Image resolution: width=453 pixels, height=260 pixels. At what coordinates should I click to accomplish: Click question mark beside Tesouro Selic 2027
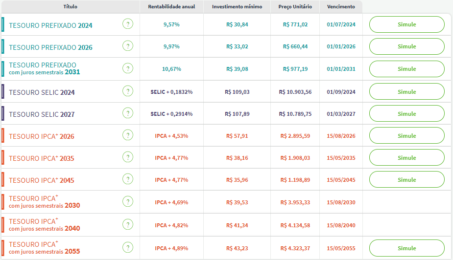128,113
